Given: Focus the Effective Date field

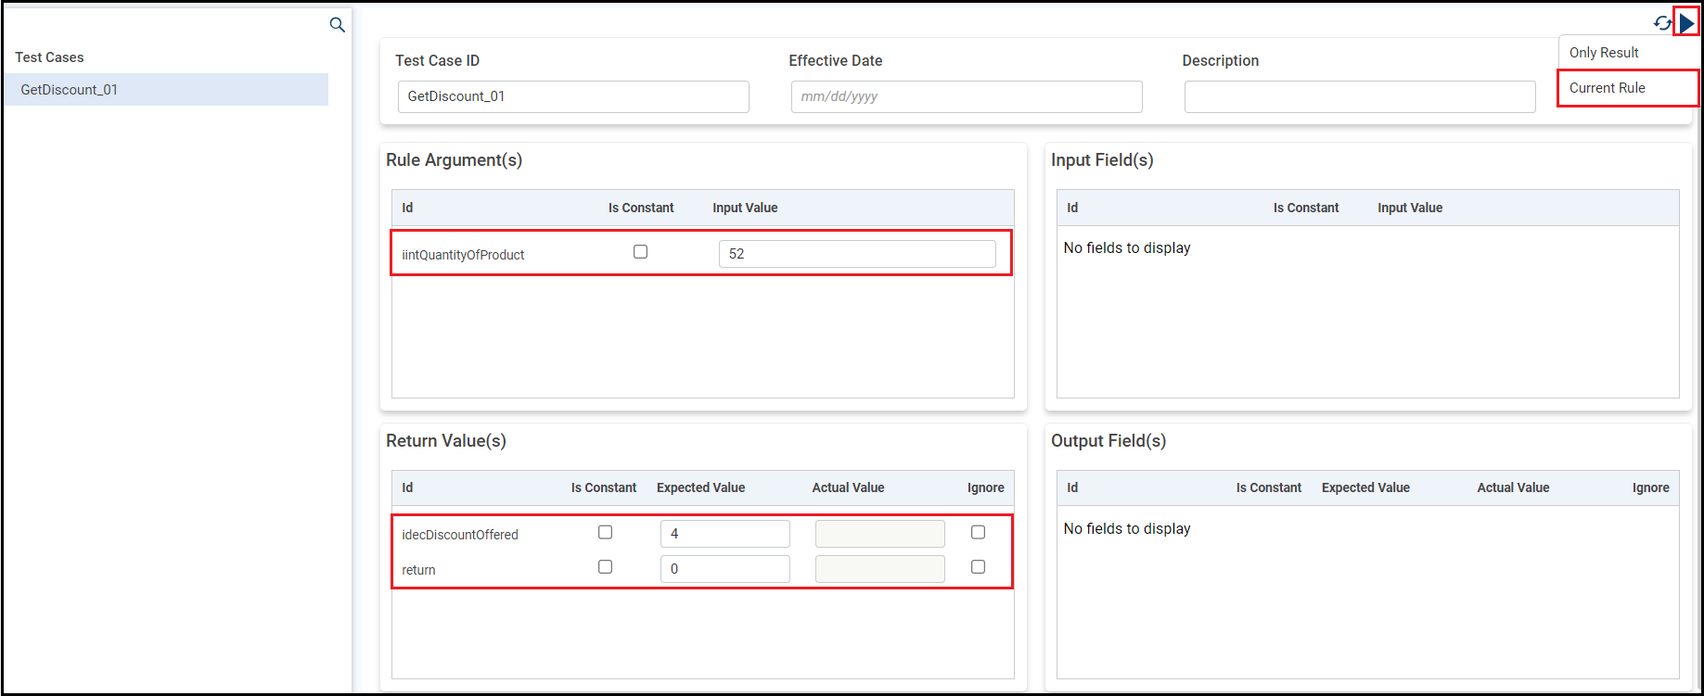Looking at the screenshot, I should [x=966, y=96].
